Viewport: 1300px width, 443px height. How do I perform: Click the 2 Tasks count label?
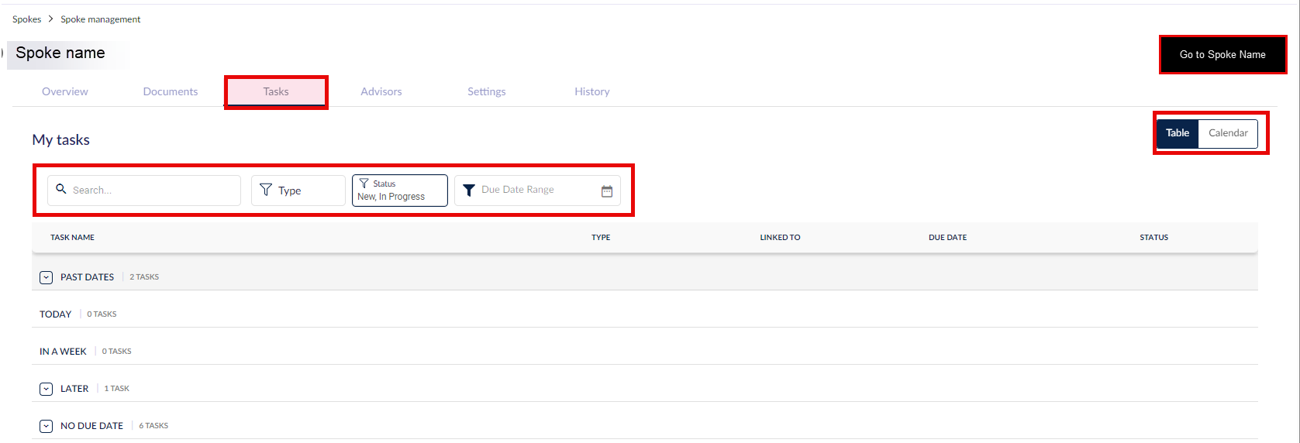(144, 277)
